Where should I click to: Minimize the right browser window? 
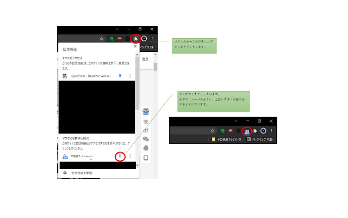point(248,121)
